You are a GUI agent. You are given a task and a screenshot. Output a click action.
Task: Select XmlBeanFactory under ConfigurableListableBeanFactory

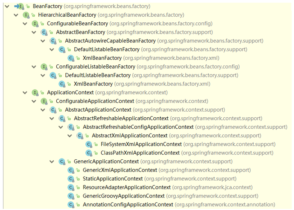(93, 84)
